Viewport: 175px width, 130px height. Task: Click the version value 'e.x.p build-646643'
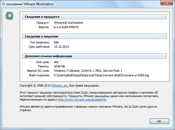pos(66,27)
